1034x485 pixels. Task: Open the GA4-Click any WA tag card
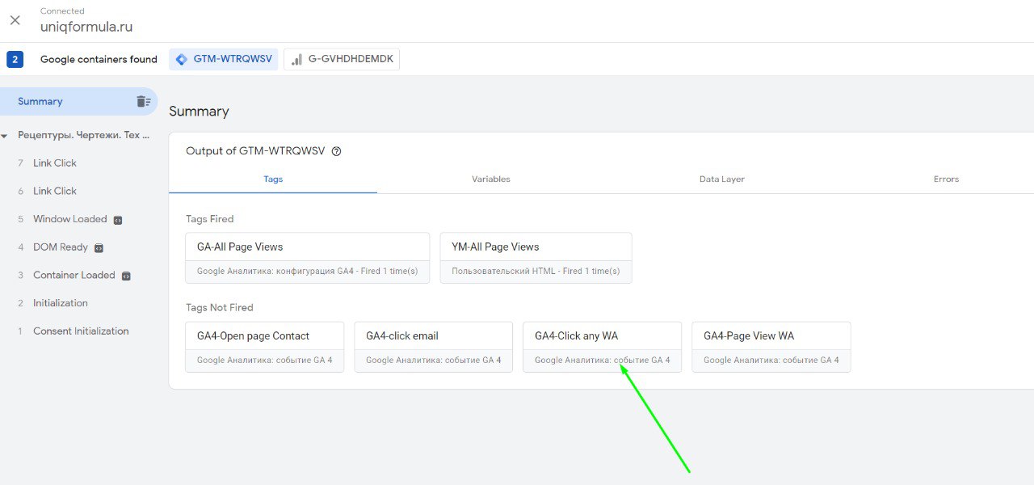(603, 347)
